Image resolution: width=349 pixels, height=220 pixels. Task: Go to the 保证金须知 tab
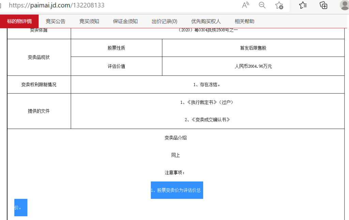[x=125, y=21]
